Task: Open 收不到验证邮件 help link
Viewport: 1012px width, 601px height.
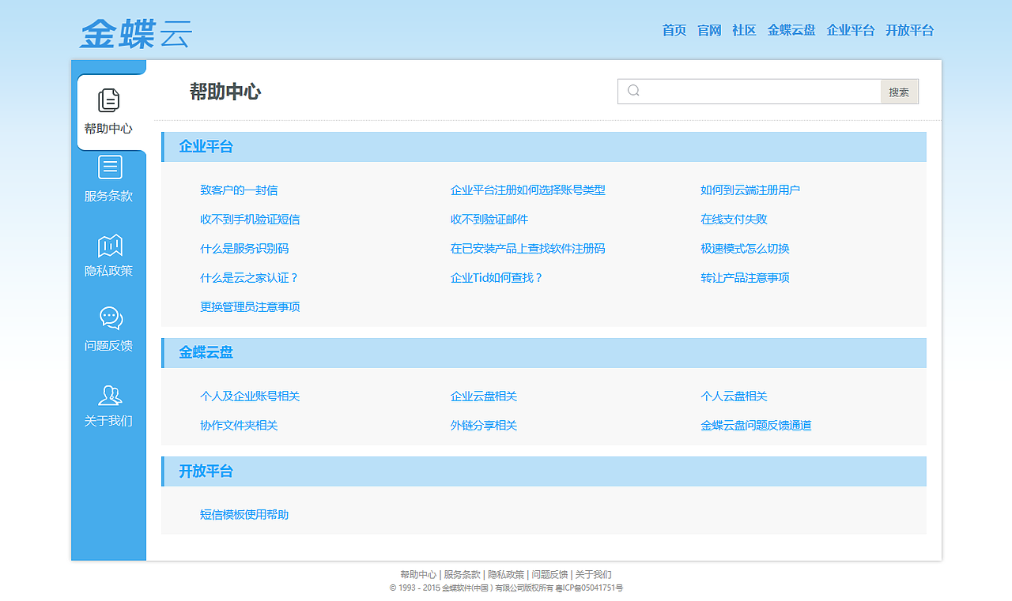Action: pos(489,220)
